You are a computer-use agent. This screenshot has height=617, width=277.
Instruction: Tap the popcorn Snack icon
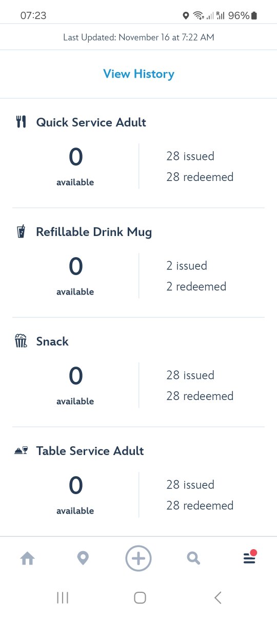[21, 341]
